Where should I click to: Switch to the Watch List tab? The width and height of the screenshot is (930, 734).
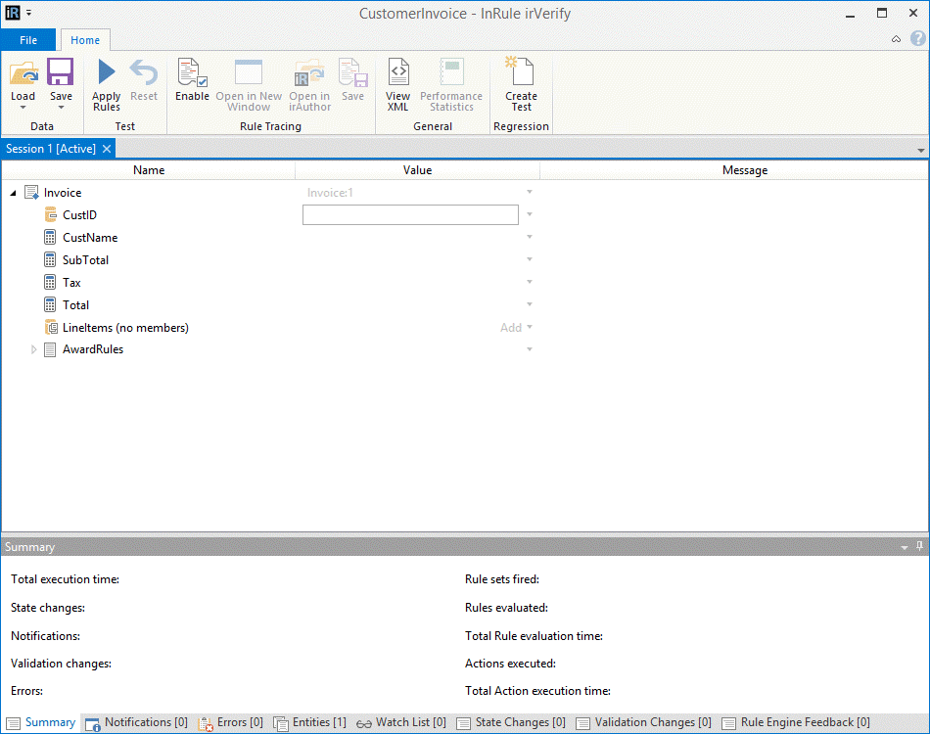(400, 723)
